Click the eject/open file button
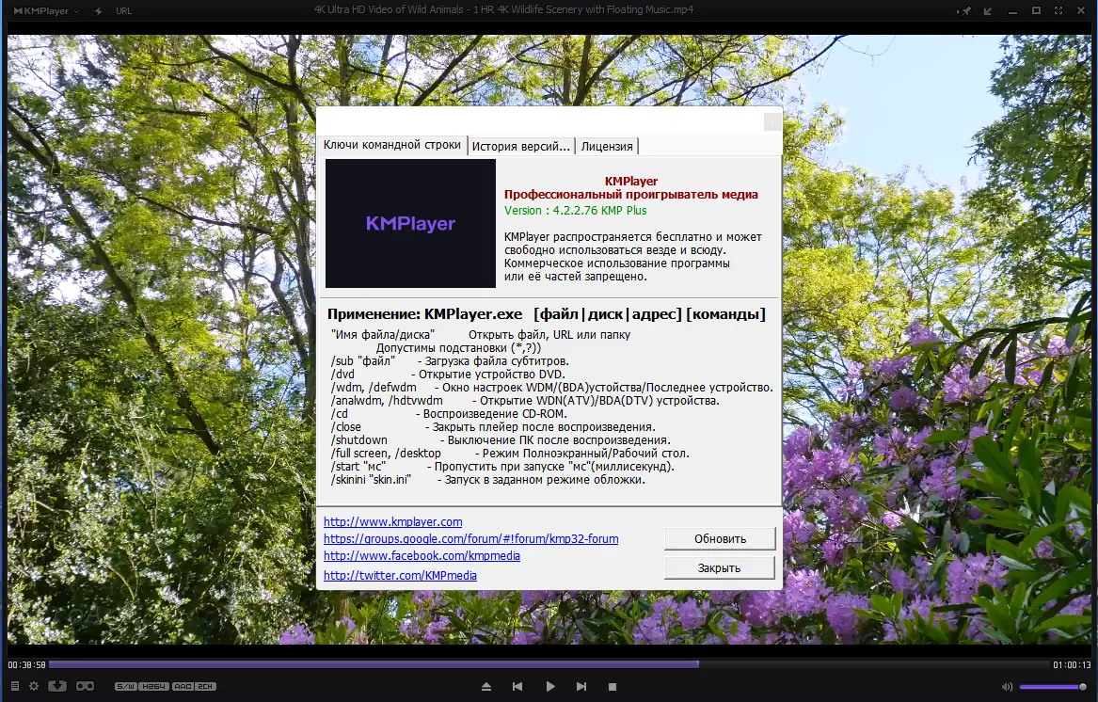 tap(486, 687)
